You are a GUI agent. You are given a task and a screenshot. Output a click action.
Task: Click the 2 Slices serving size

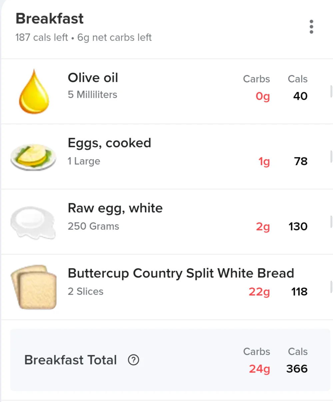coord(86,291)
